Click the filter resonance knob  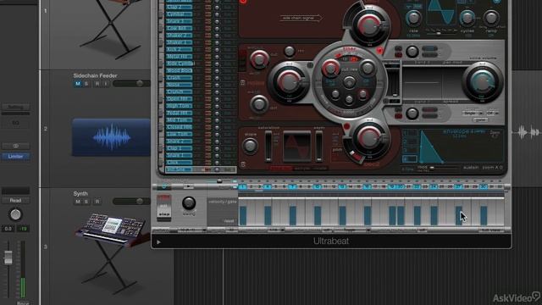(368, 68)
